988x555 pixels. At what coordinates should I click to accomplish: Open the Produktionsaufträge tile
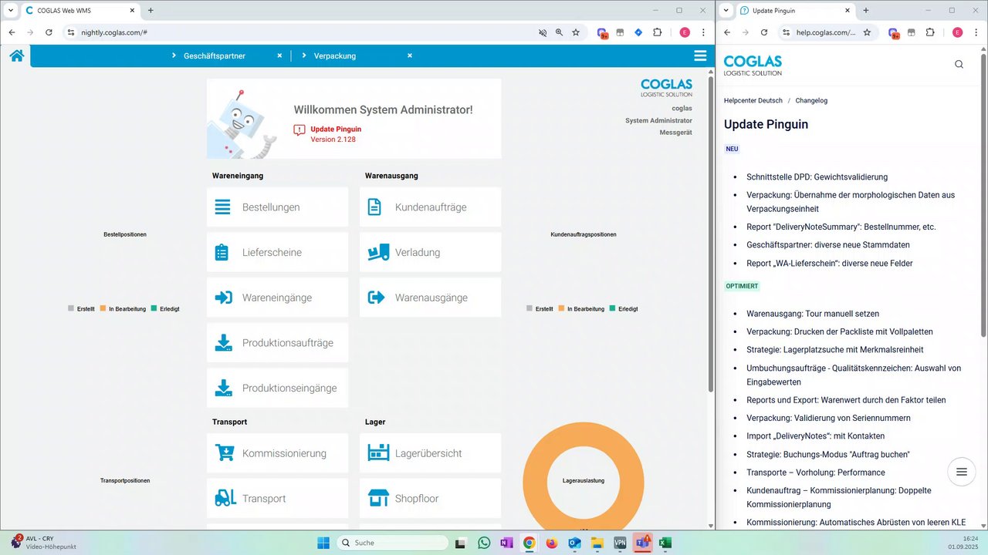coord(277,343)
